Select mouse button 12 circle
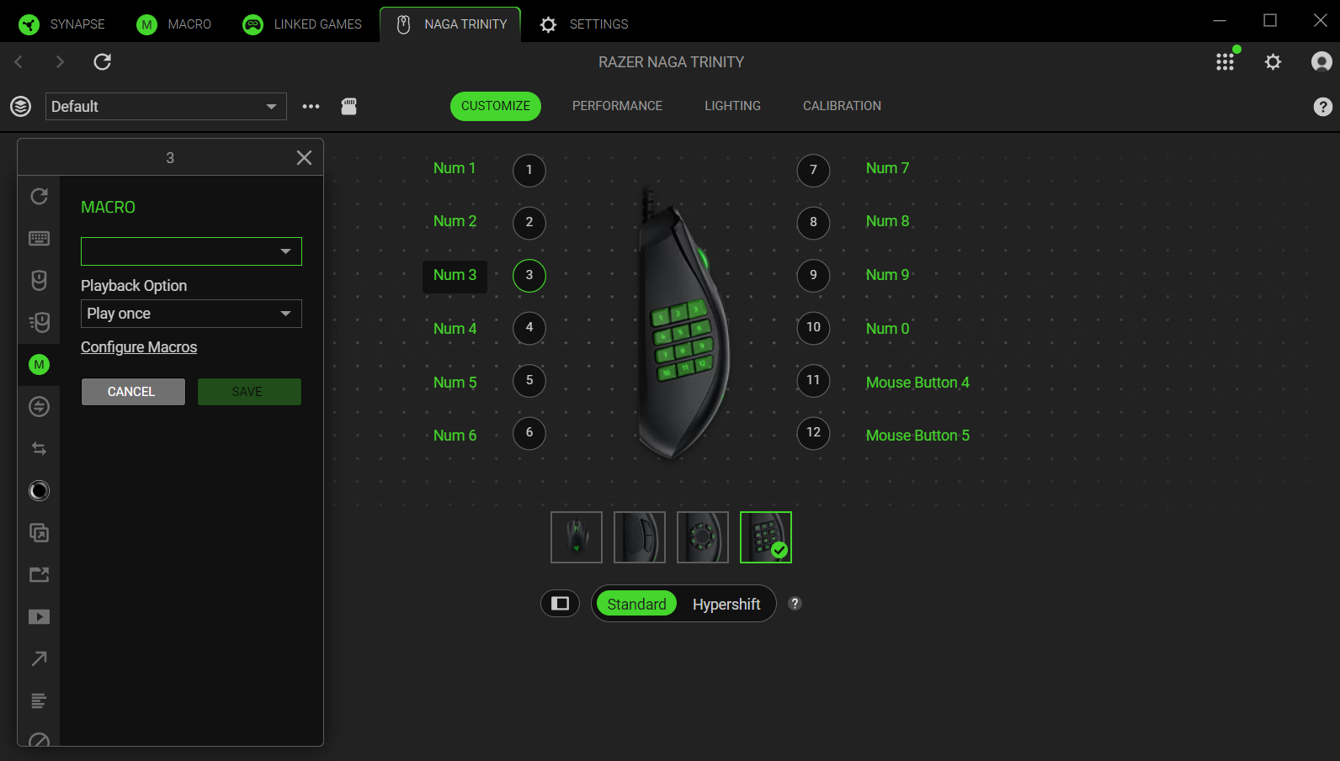The width and height of the screenshot is (1340, 761). 813,433
